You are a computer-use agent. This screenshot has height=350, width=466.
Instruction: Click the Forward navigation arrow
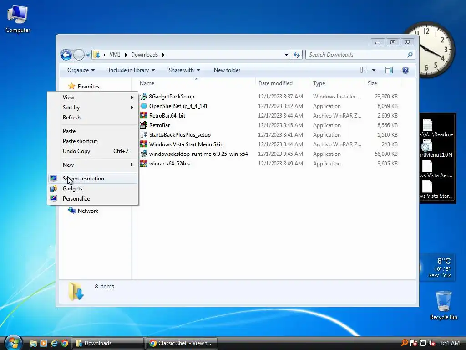click(79, 55)
